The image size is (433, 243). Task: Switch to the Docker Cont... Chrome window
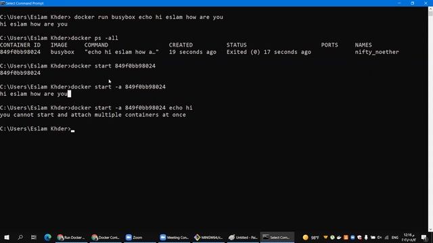click(x=106, y=237)
